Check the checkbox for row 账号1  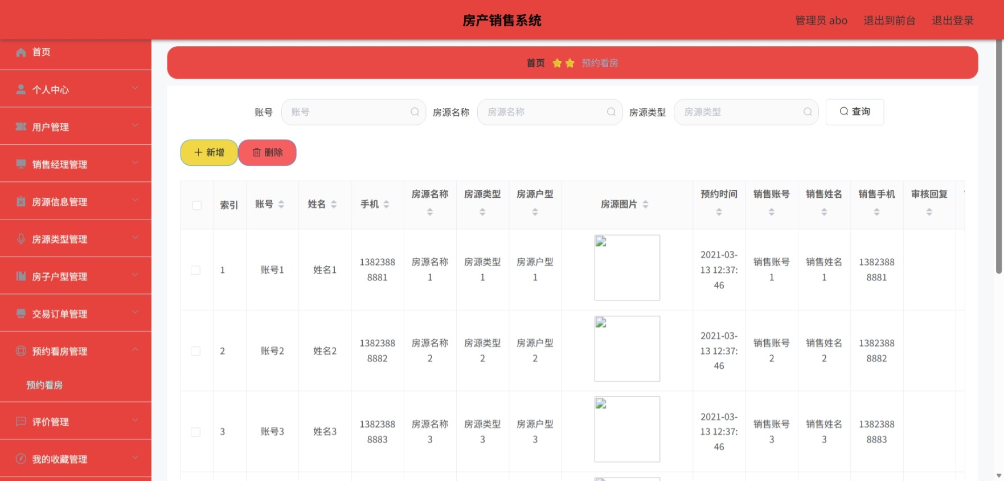196,270
